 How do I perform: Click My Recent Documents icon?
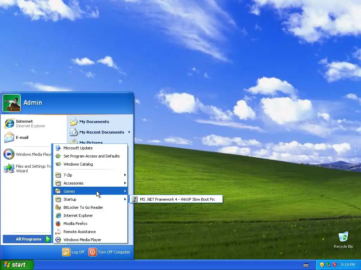point(74,132)
